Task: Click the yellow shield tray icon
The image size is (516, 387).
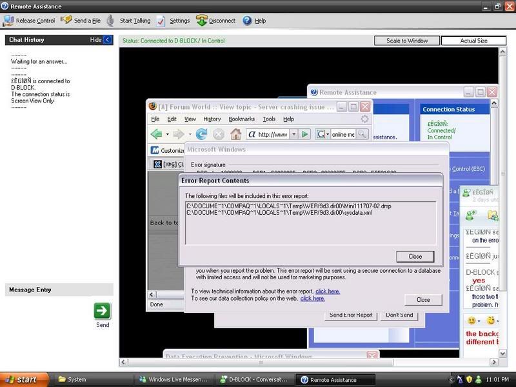Action: click(x=470, y=379)
